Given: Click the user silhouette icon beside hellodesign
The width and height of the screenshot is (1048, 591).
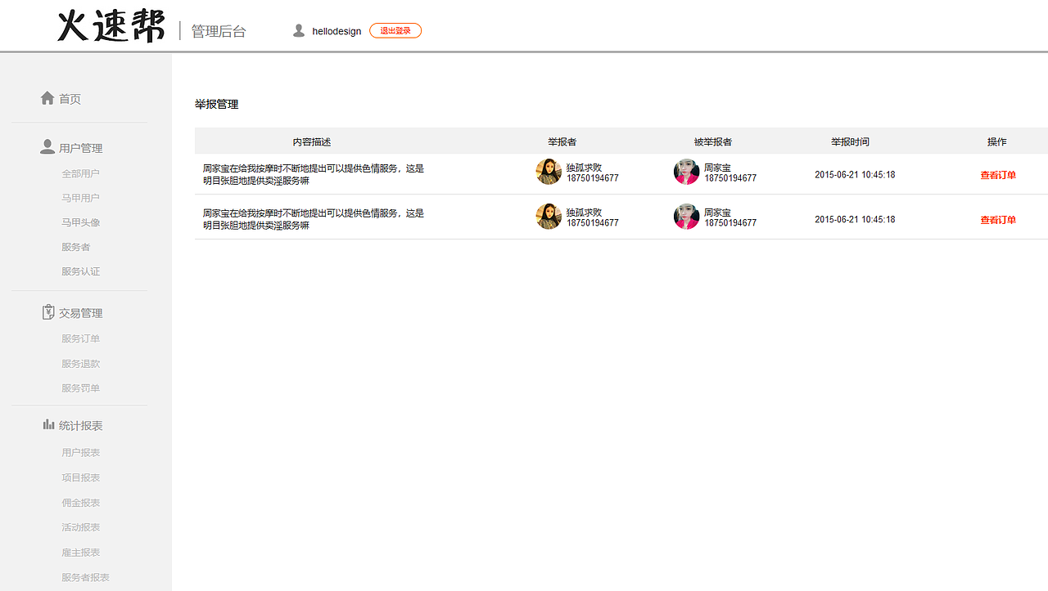Looking at the screenshot, I should pos(299,29).
